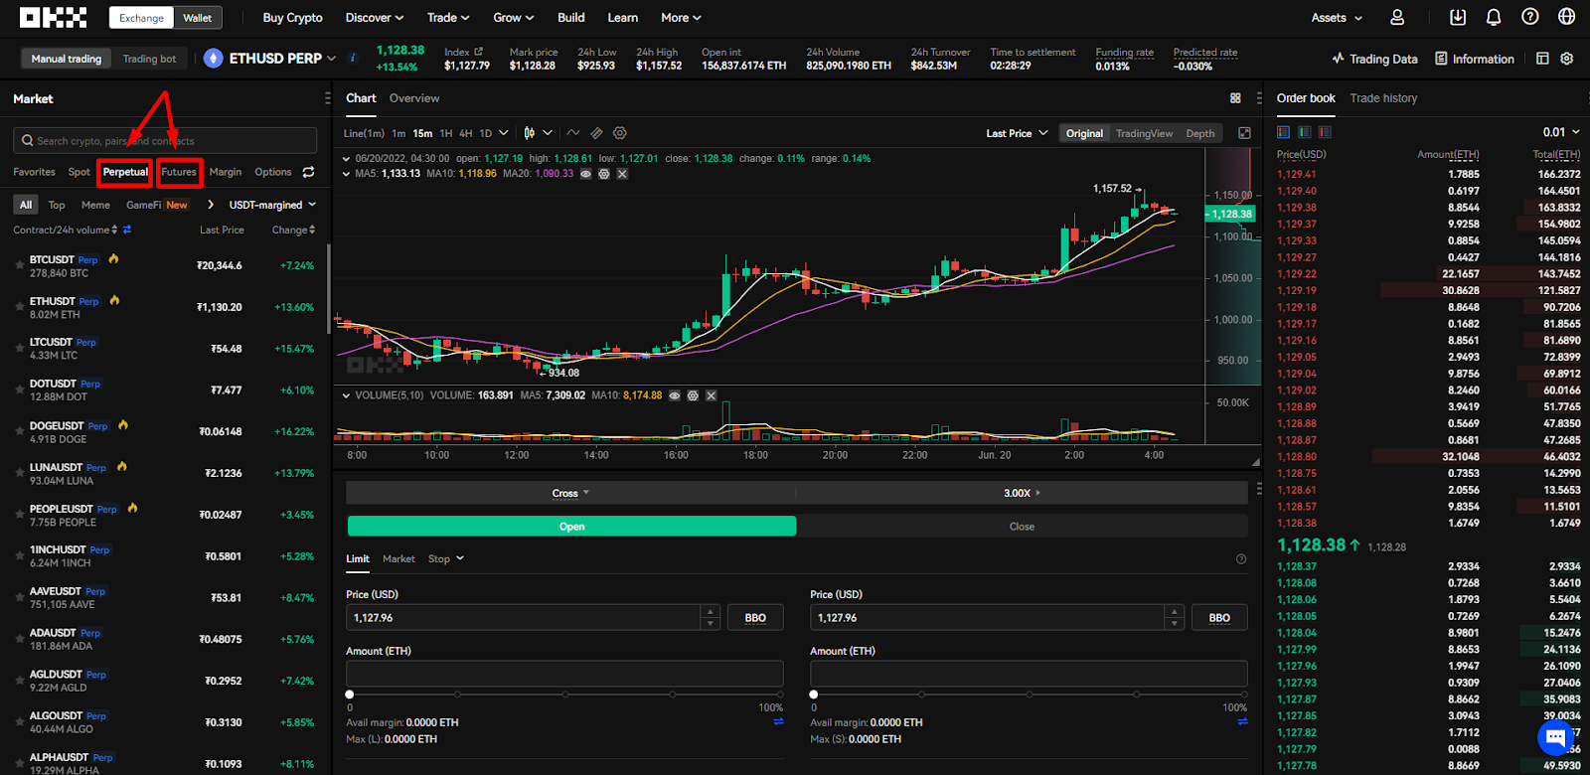1590x775 pixels.
Task: Favorite DOTUSDT Perp with star
Action: point(19,390)
